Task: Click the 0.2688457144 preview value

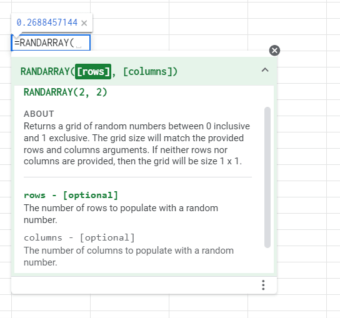Action: 47,22
